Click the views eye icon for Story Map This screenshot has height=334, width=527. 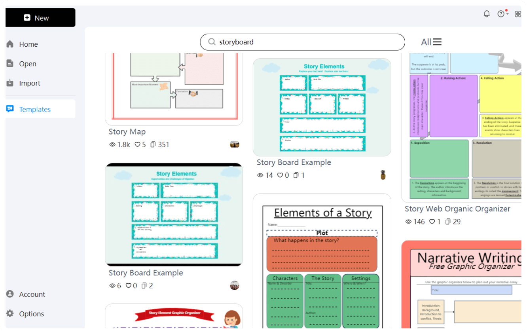(112, 145)
